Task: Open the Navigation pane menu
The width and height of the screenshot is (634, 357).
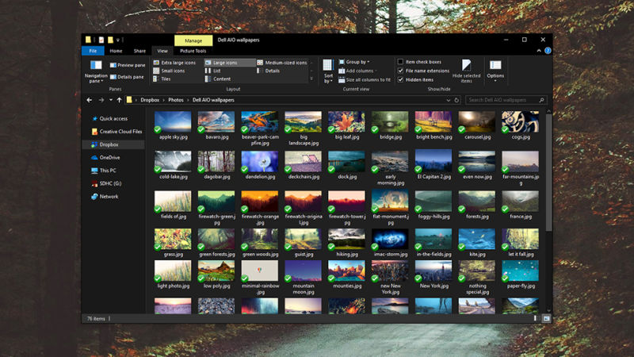Action: point(96,72)
